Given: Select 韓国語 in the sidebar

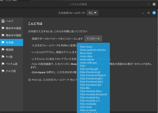Looking at the screenshot, I should [11, 50].
